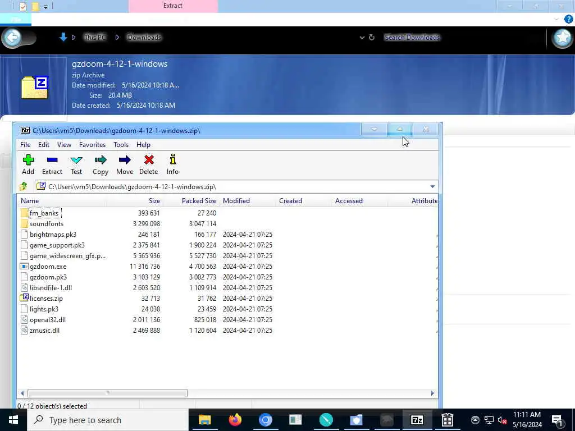Click the muted volume tray icon
The height and width of the screenshot is (431, 575).
(502, 420)
